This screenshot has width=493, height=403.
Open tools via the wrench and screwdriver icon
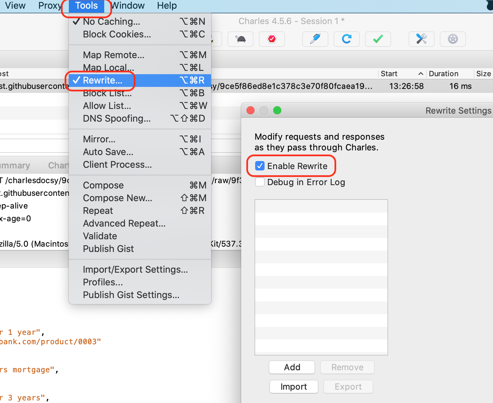pyautogui.click(x=421, y=39)
